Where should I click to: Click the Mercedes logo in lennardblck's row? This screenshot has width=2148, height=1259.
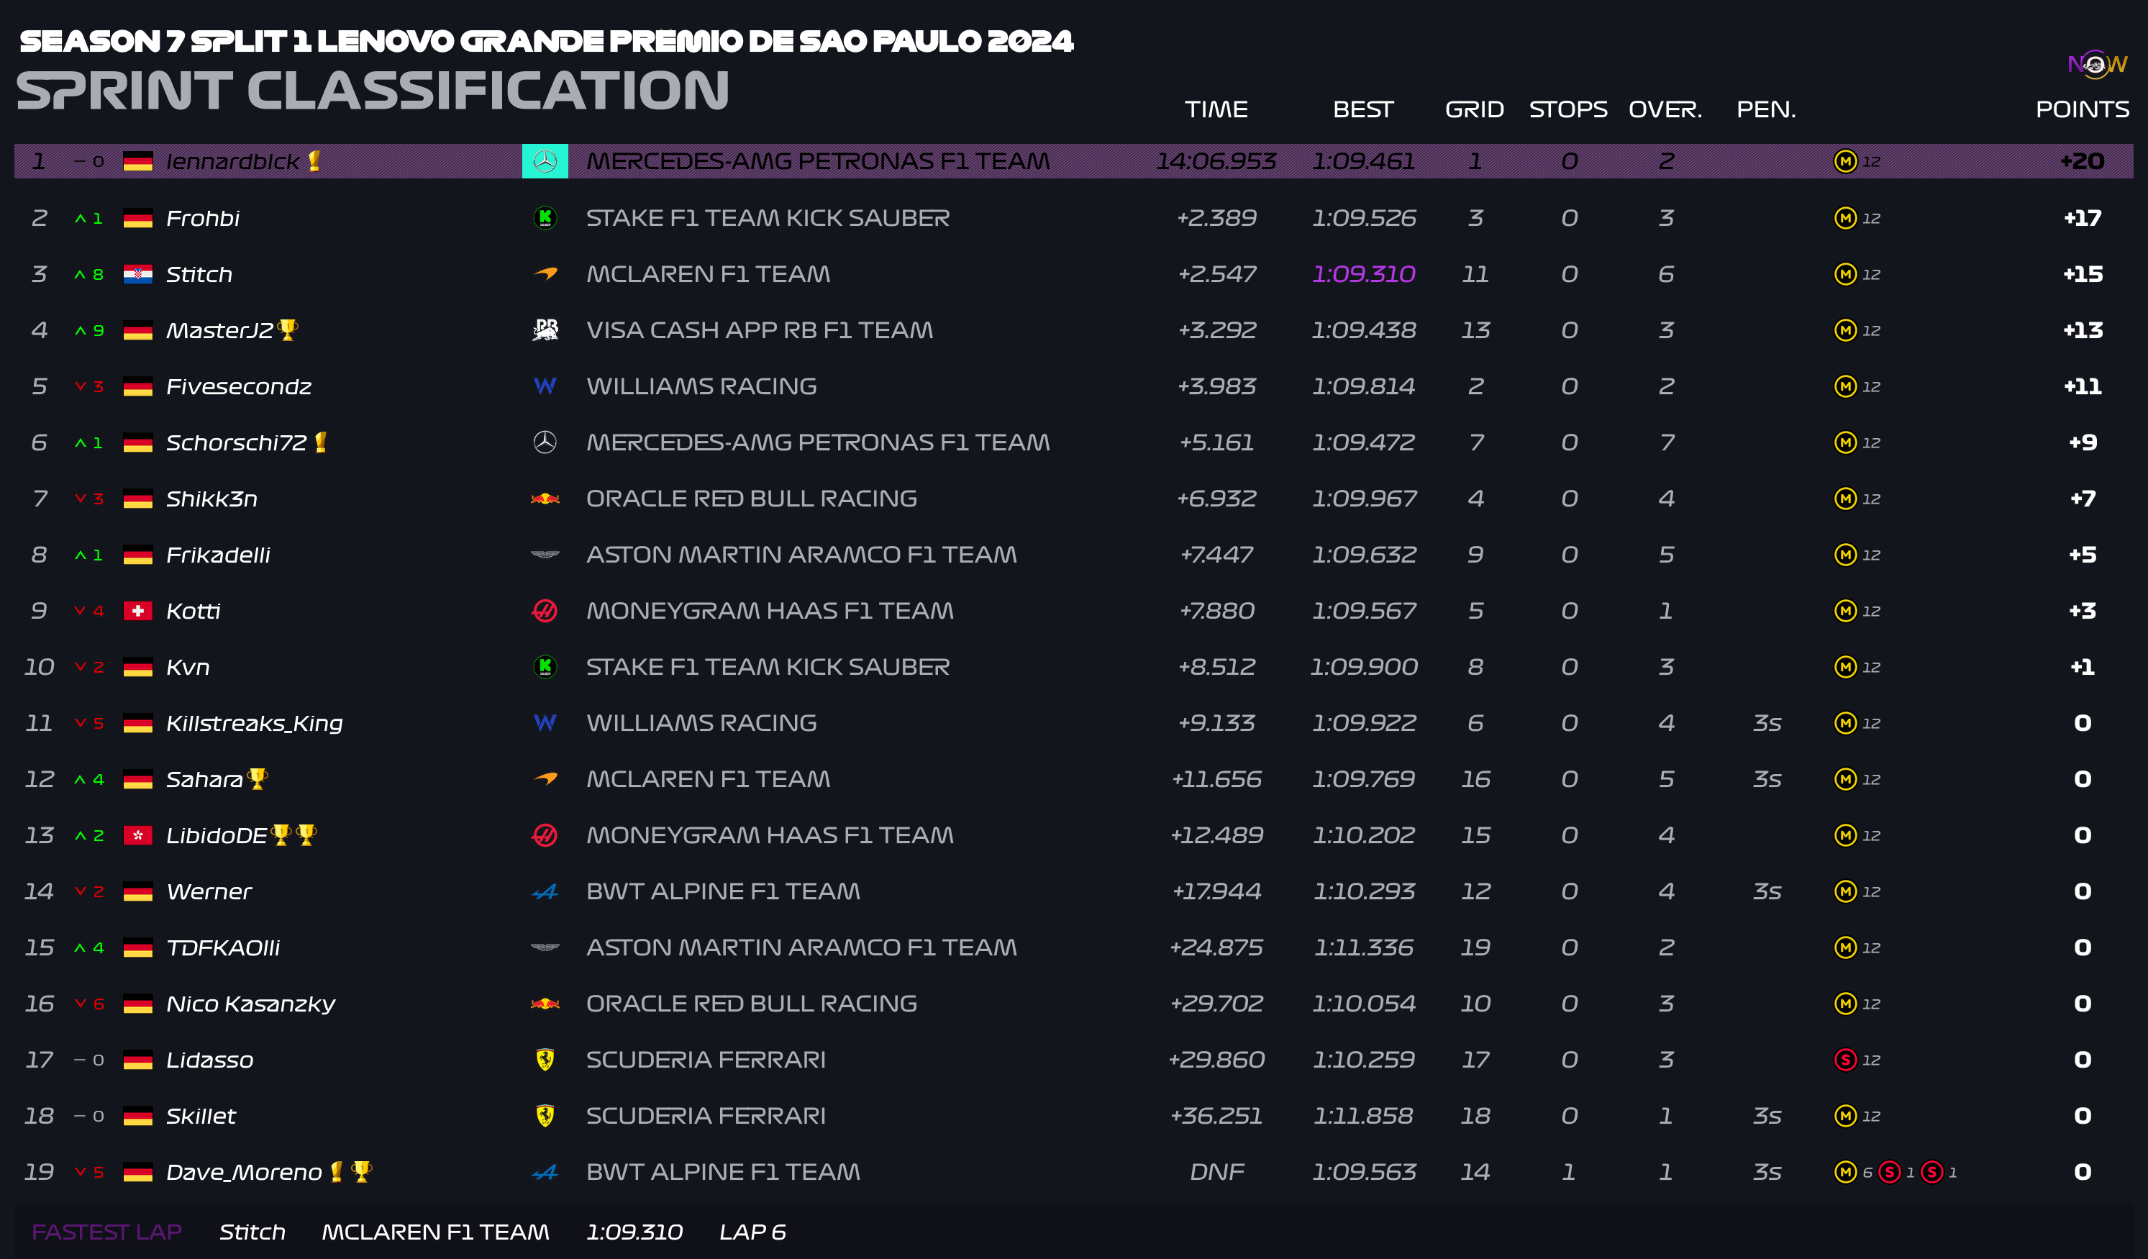coord(545,161)
